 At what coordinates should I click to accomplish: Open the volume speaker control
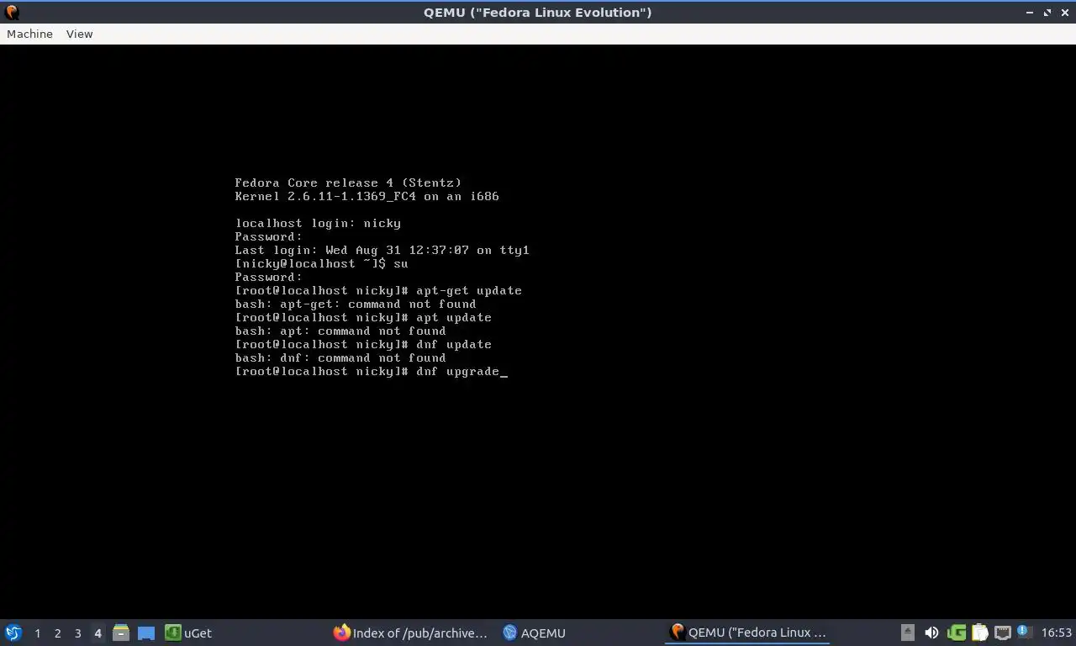[x=931, y=633]
